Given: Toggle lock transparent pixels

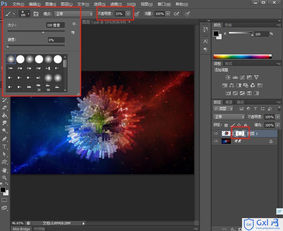Looking at the screenshot, I should [226, 125].
